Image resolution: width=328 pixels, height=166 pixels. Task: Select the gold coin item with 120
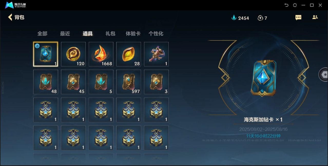pyautogui.click(x=73, y=54)
